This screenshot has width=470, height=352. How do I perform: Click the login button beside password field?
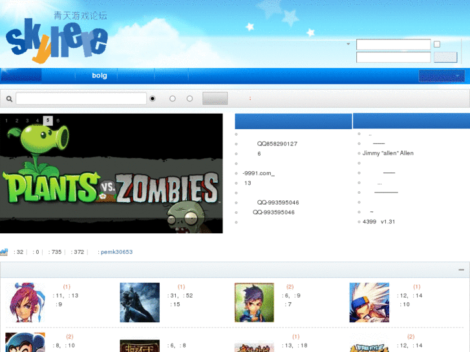point(445,57)
